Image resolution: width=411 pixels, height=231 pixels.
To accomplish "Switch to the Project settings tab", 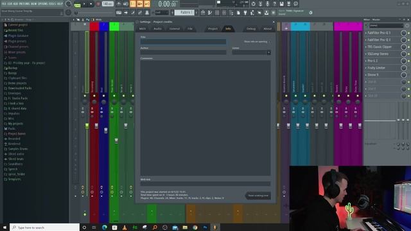I will 213,29.
